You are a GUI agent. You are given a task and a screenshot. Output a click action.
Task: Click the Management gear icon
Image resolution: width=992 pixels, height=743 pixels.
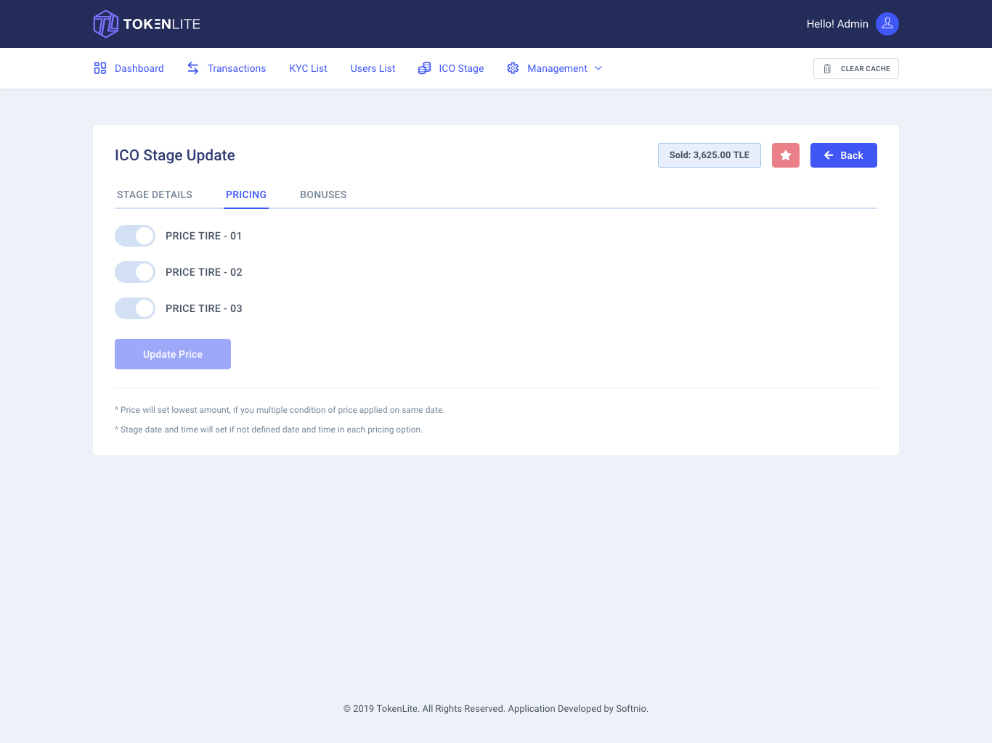click(513, 68)
